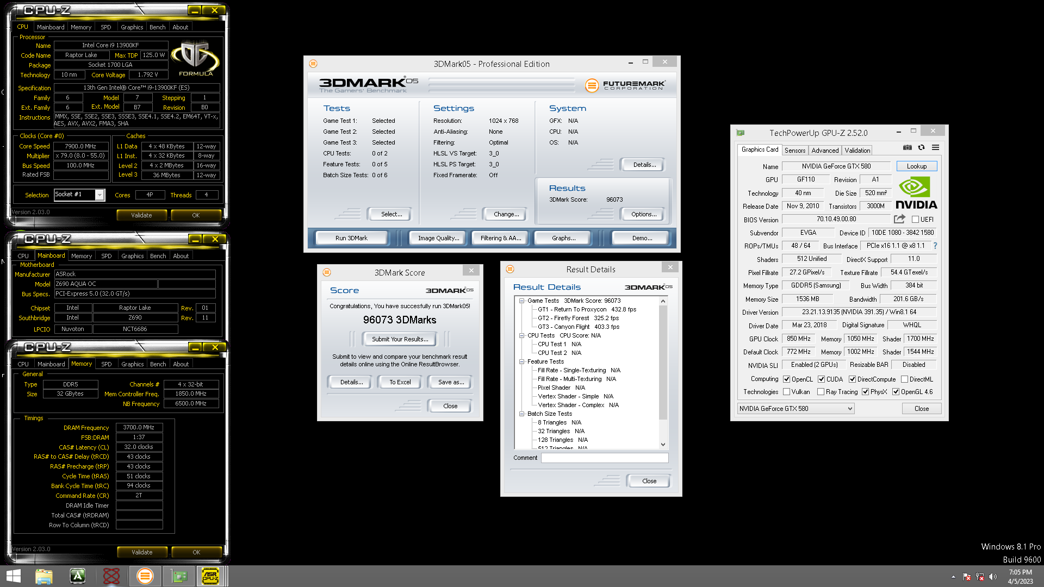This screenshot has height=587, width=1044.
Task: Click the Filtering & AA button
Action: pyautogui.click(x=501, y=238)
